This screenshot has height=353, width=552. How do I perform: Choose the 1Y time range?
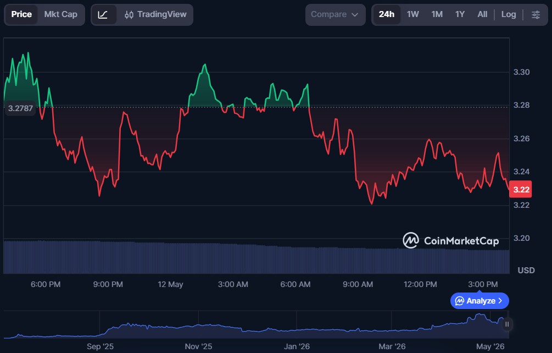(x=460, y=15)
